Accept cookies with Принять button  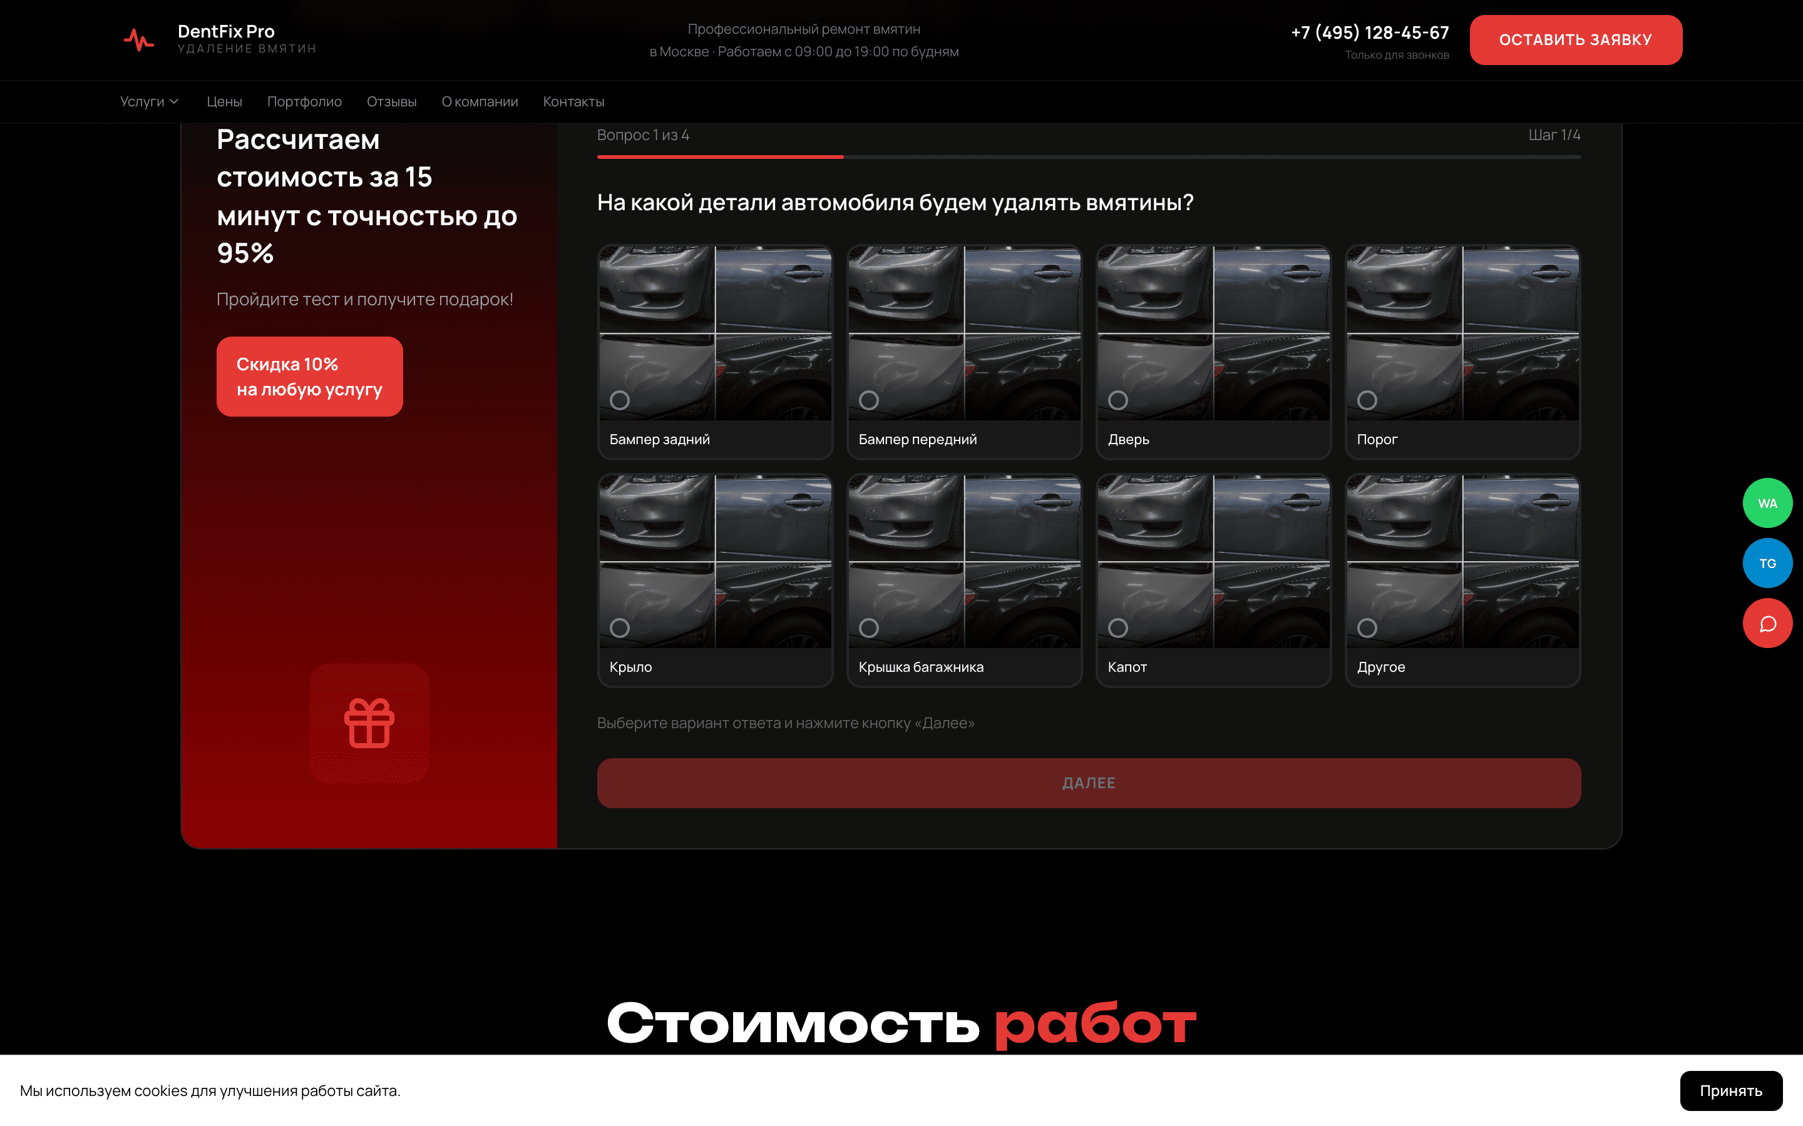point(1731,1090)
